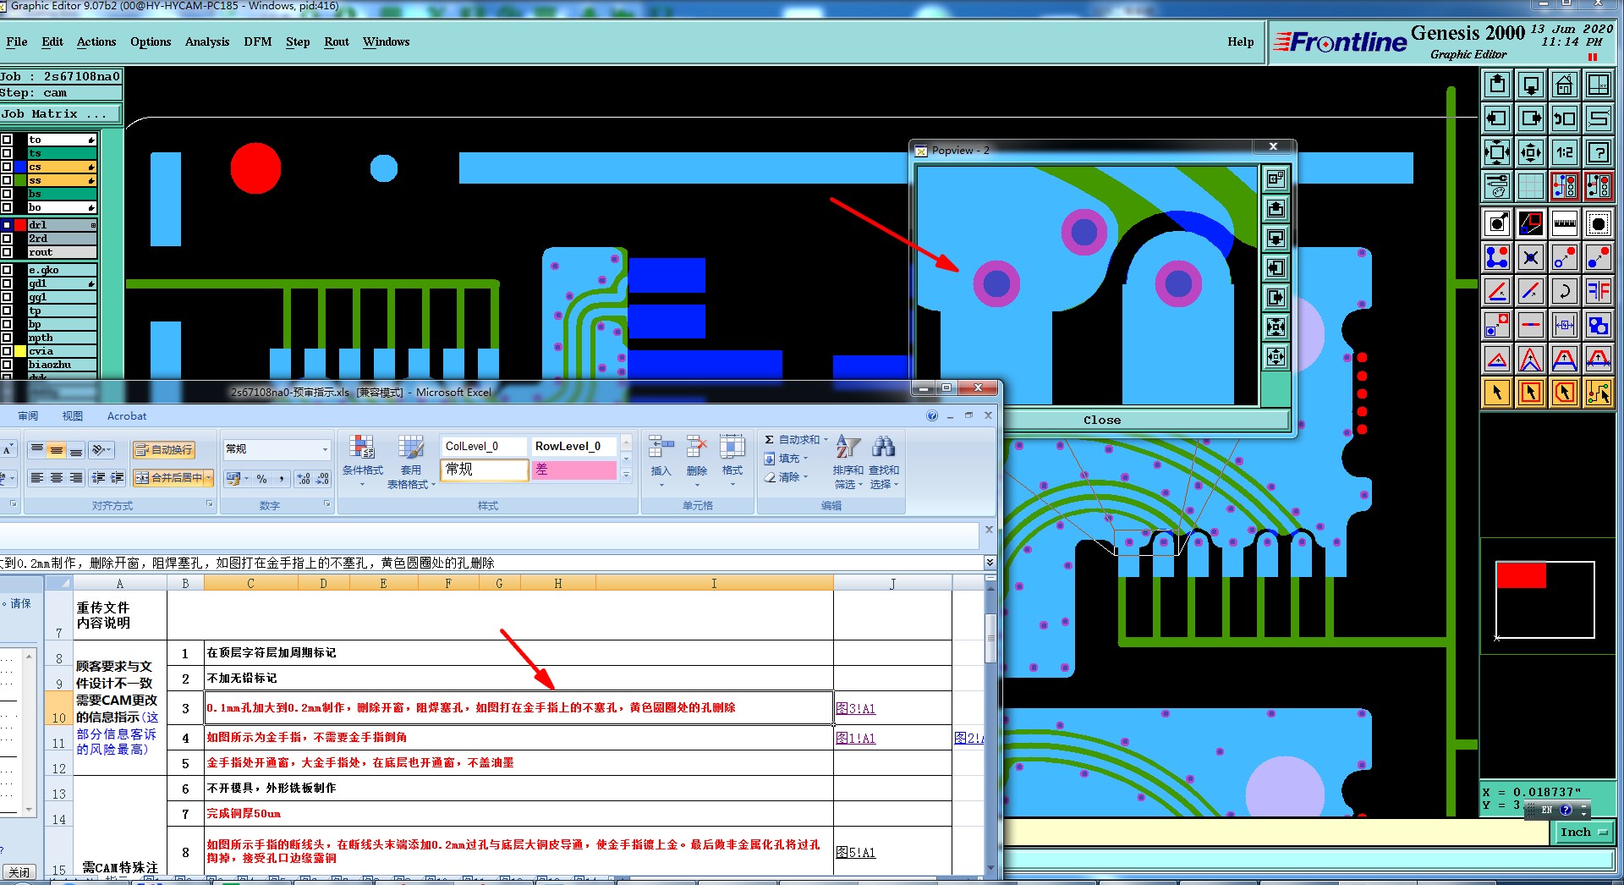Open the 图5!A1 hyperlink
This screenshot has width=1624, height=885.
pyautogui.click(x=855, y=853)
